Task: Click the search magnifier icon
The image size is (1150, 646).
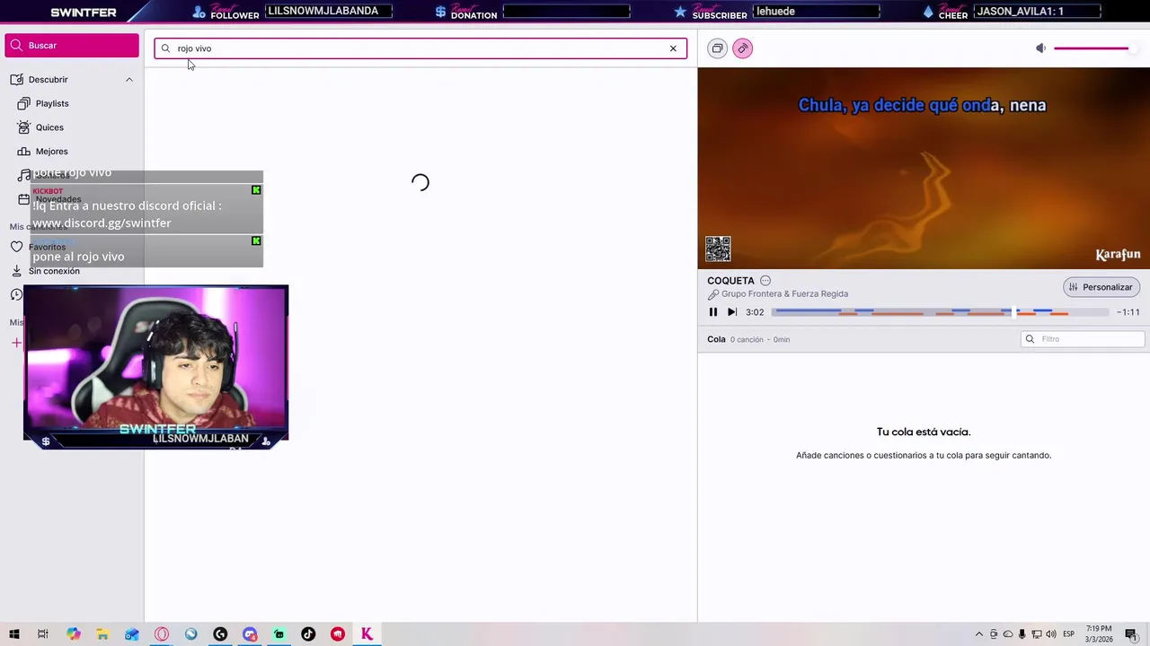Action: pos(165,48)
